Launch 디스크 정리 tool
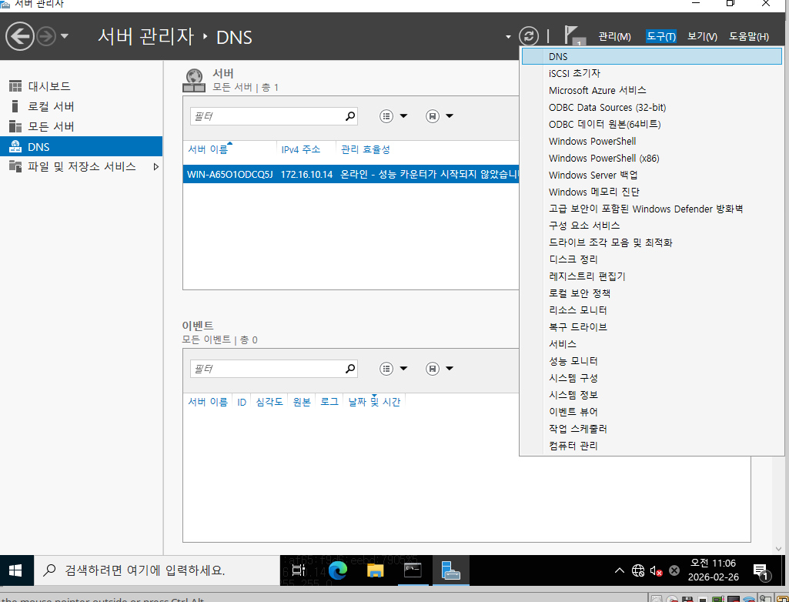 652,259
